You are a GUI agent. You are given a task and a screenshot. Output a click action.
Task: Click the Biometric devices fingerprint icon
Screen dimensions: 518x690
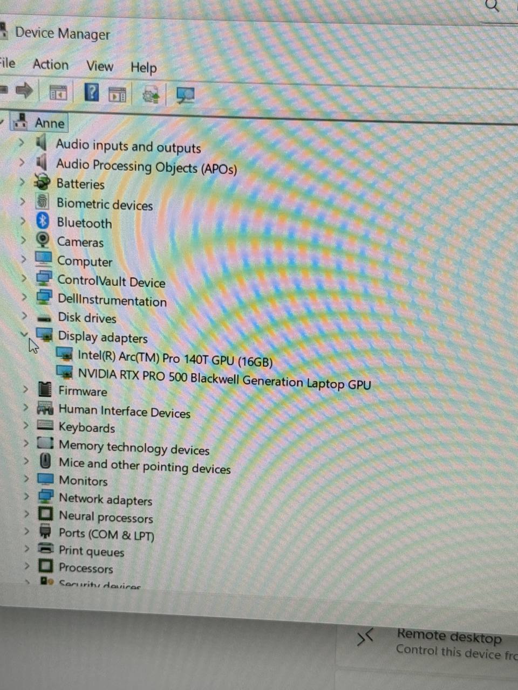(x=42, y=201)
